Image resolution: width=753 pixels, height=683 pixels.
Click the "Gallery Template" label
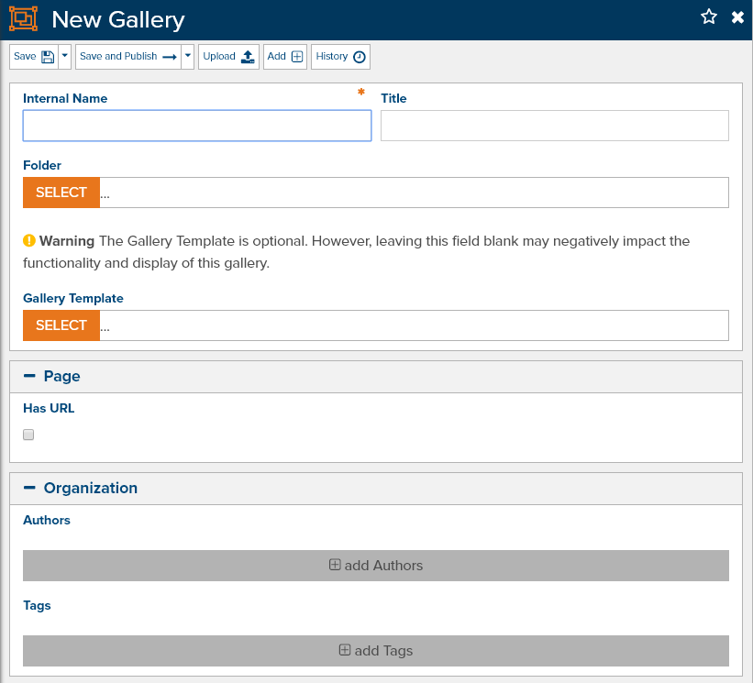(x=73, y=298)
